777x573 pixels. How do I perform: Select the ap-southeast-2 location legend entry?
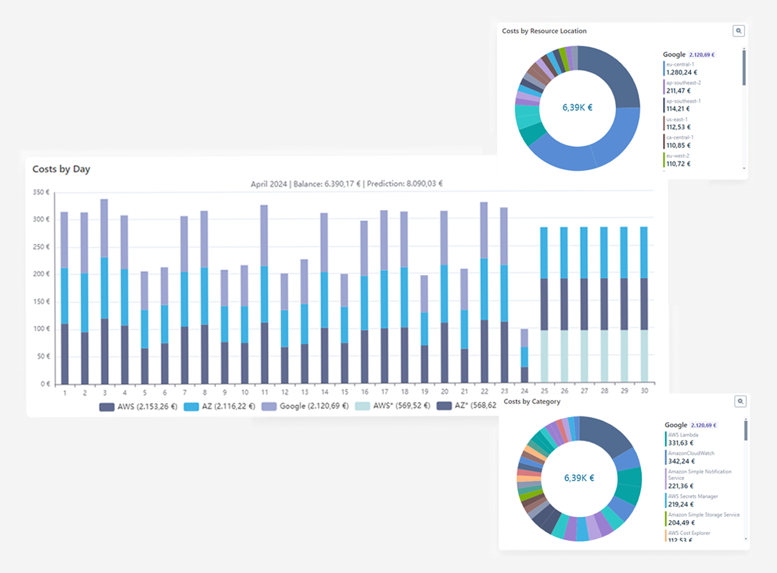683,87
